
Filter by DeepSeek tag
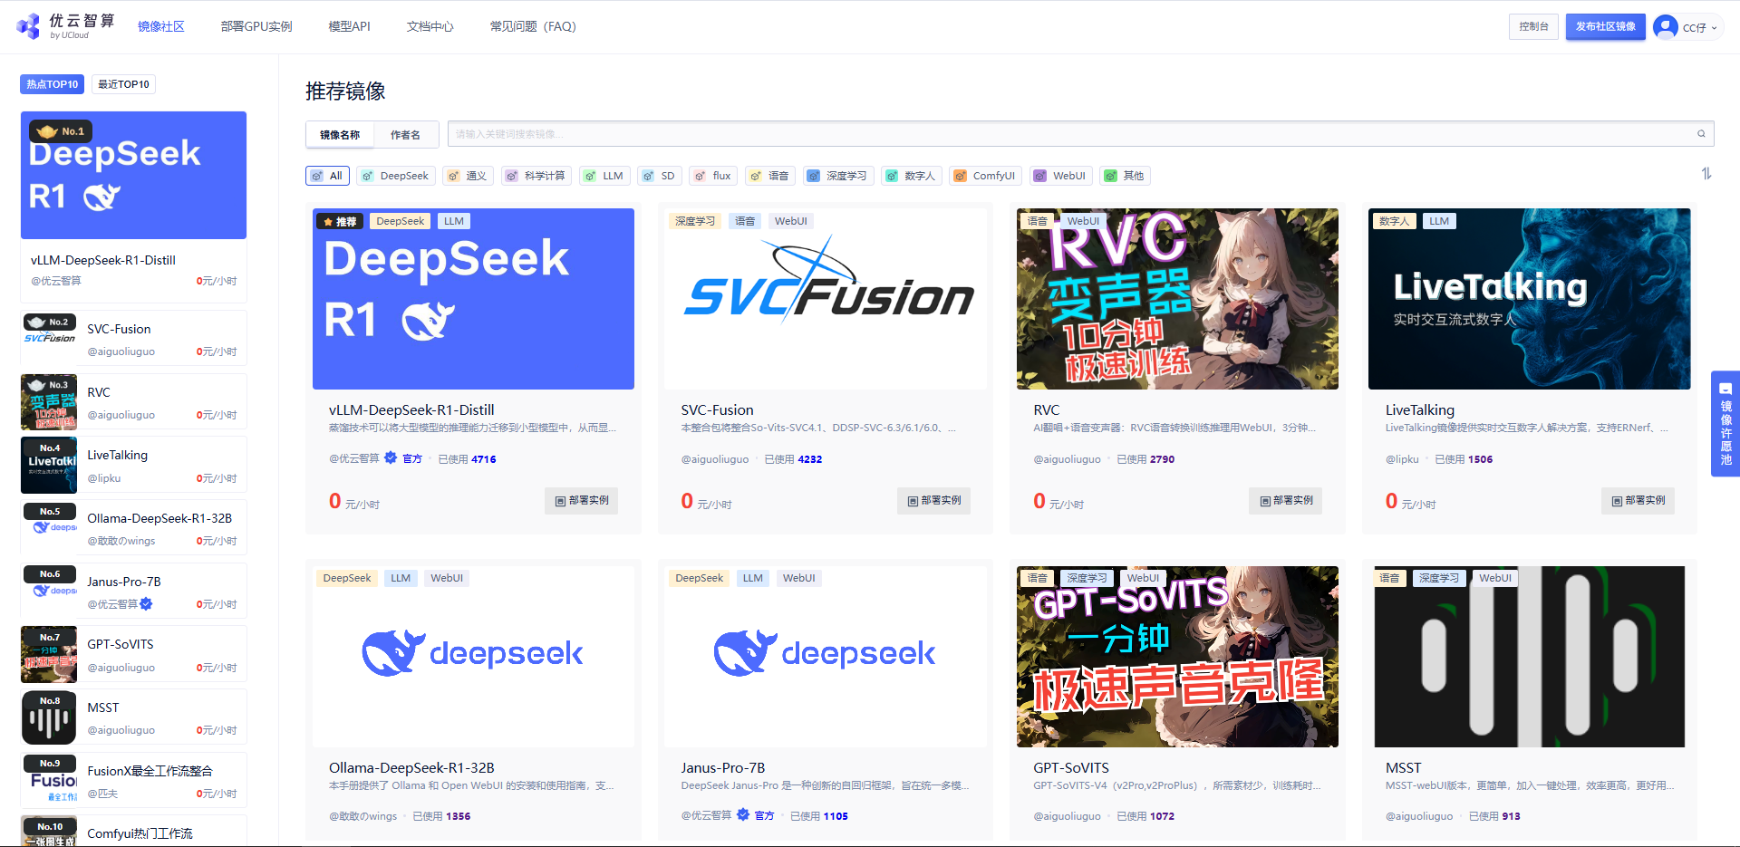point(395,176)
